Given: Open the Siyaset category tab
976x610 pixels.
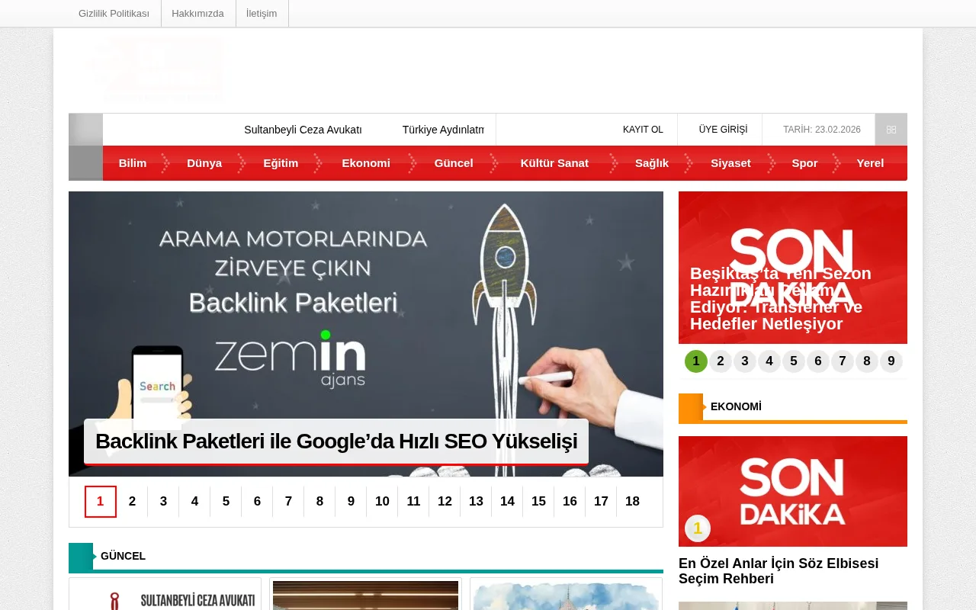Looking at the screenshot, I should [730, 162].
